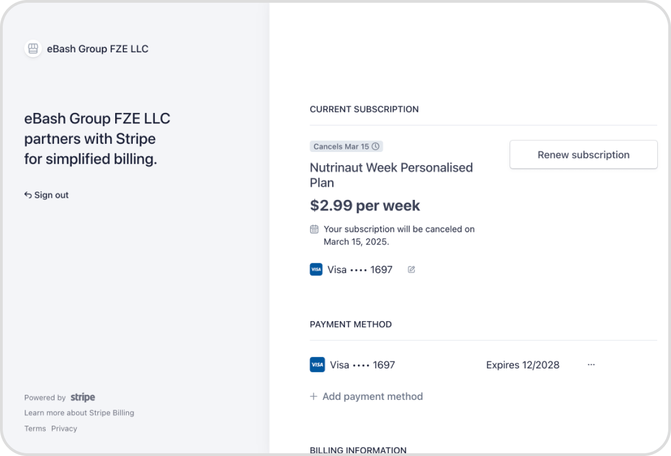Click the calendar icon beside the cancellation notice
671x456 pixels.
314,229
